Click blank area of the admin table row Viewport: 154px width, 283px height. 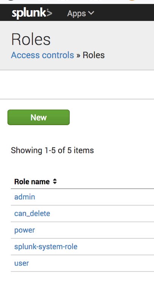pos(94,197)
